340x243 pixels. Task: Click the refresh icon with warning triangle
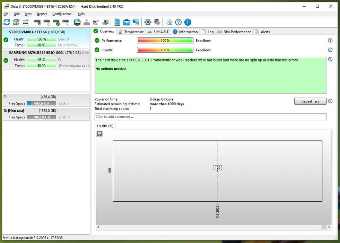point(16,22)
